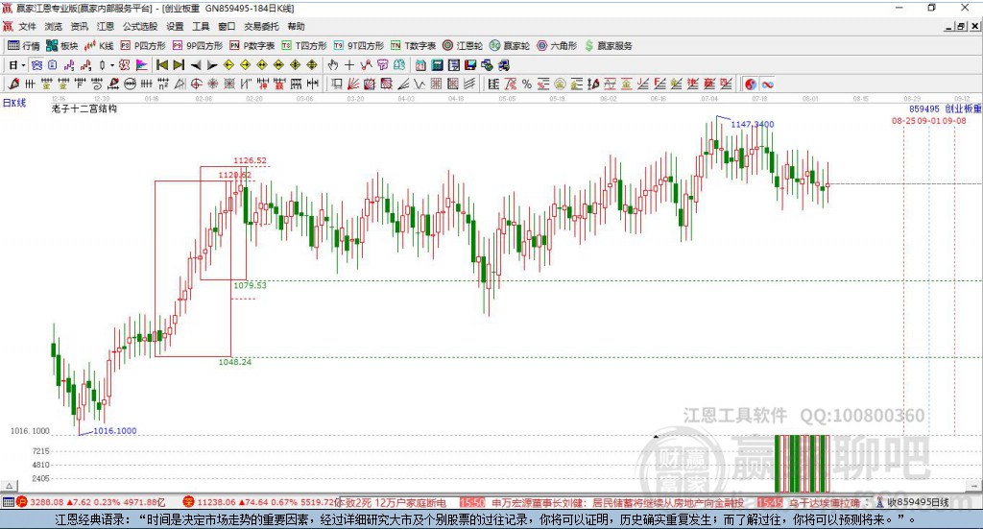Expand the 日 period dropdown arrow
Viewport: 983px width, 529px height.
[x=24, y=65]
